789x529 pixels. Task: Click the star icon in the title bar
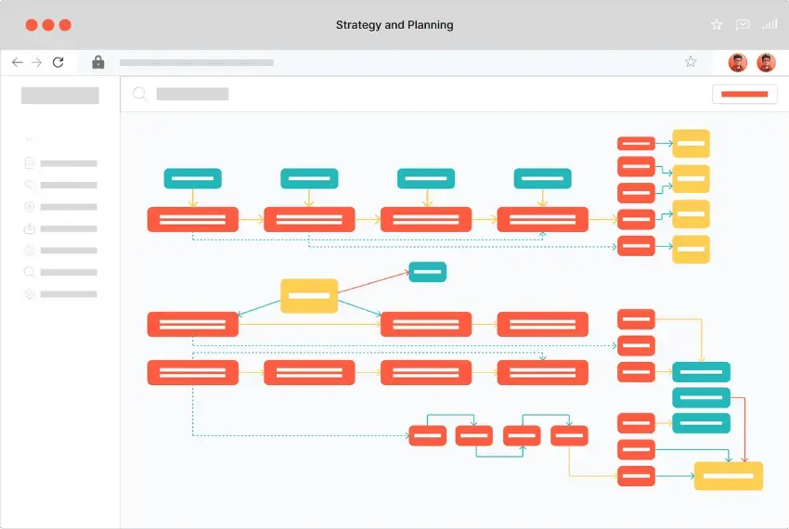pos(717,25)
